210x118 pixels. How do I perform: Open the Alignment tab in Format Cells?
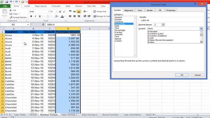(129, 10)
